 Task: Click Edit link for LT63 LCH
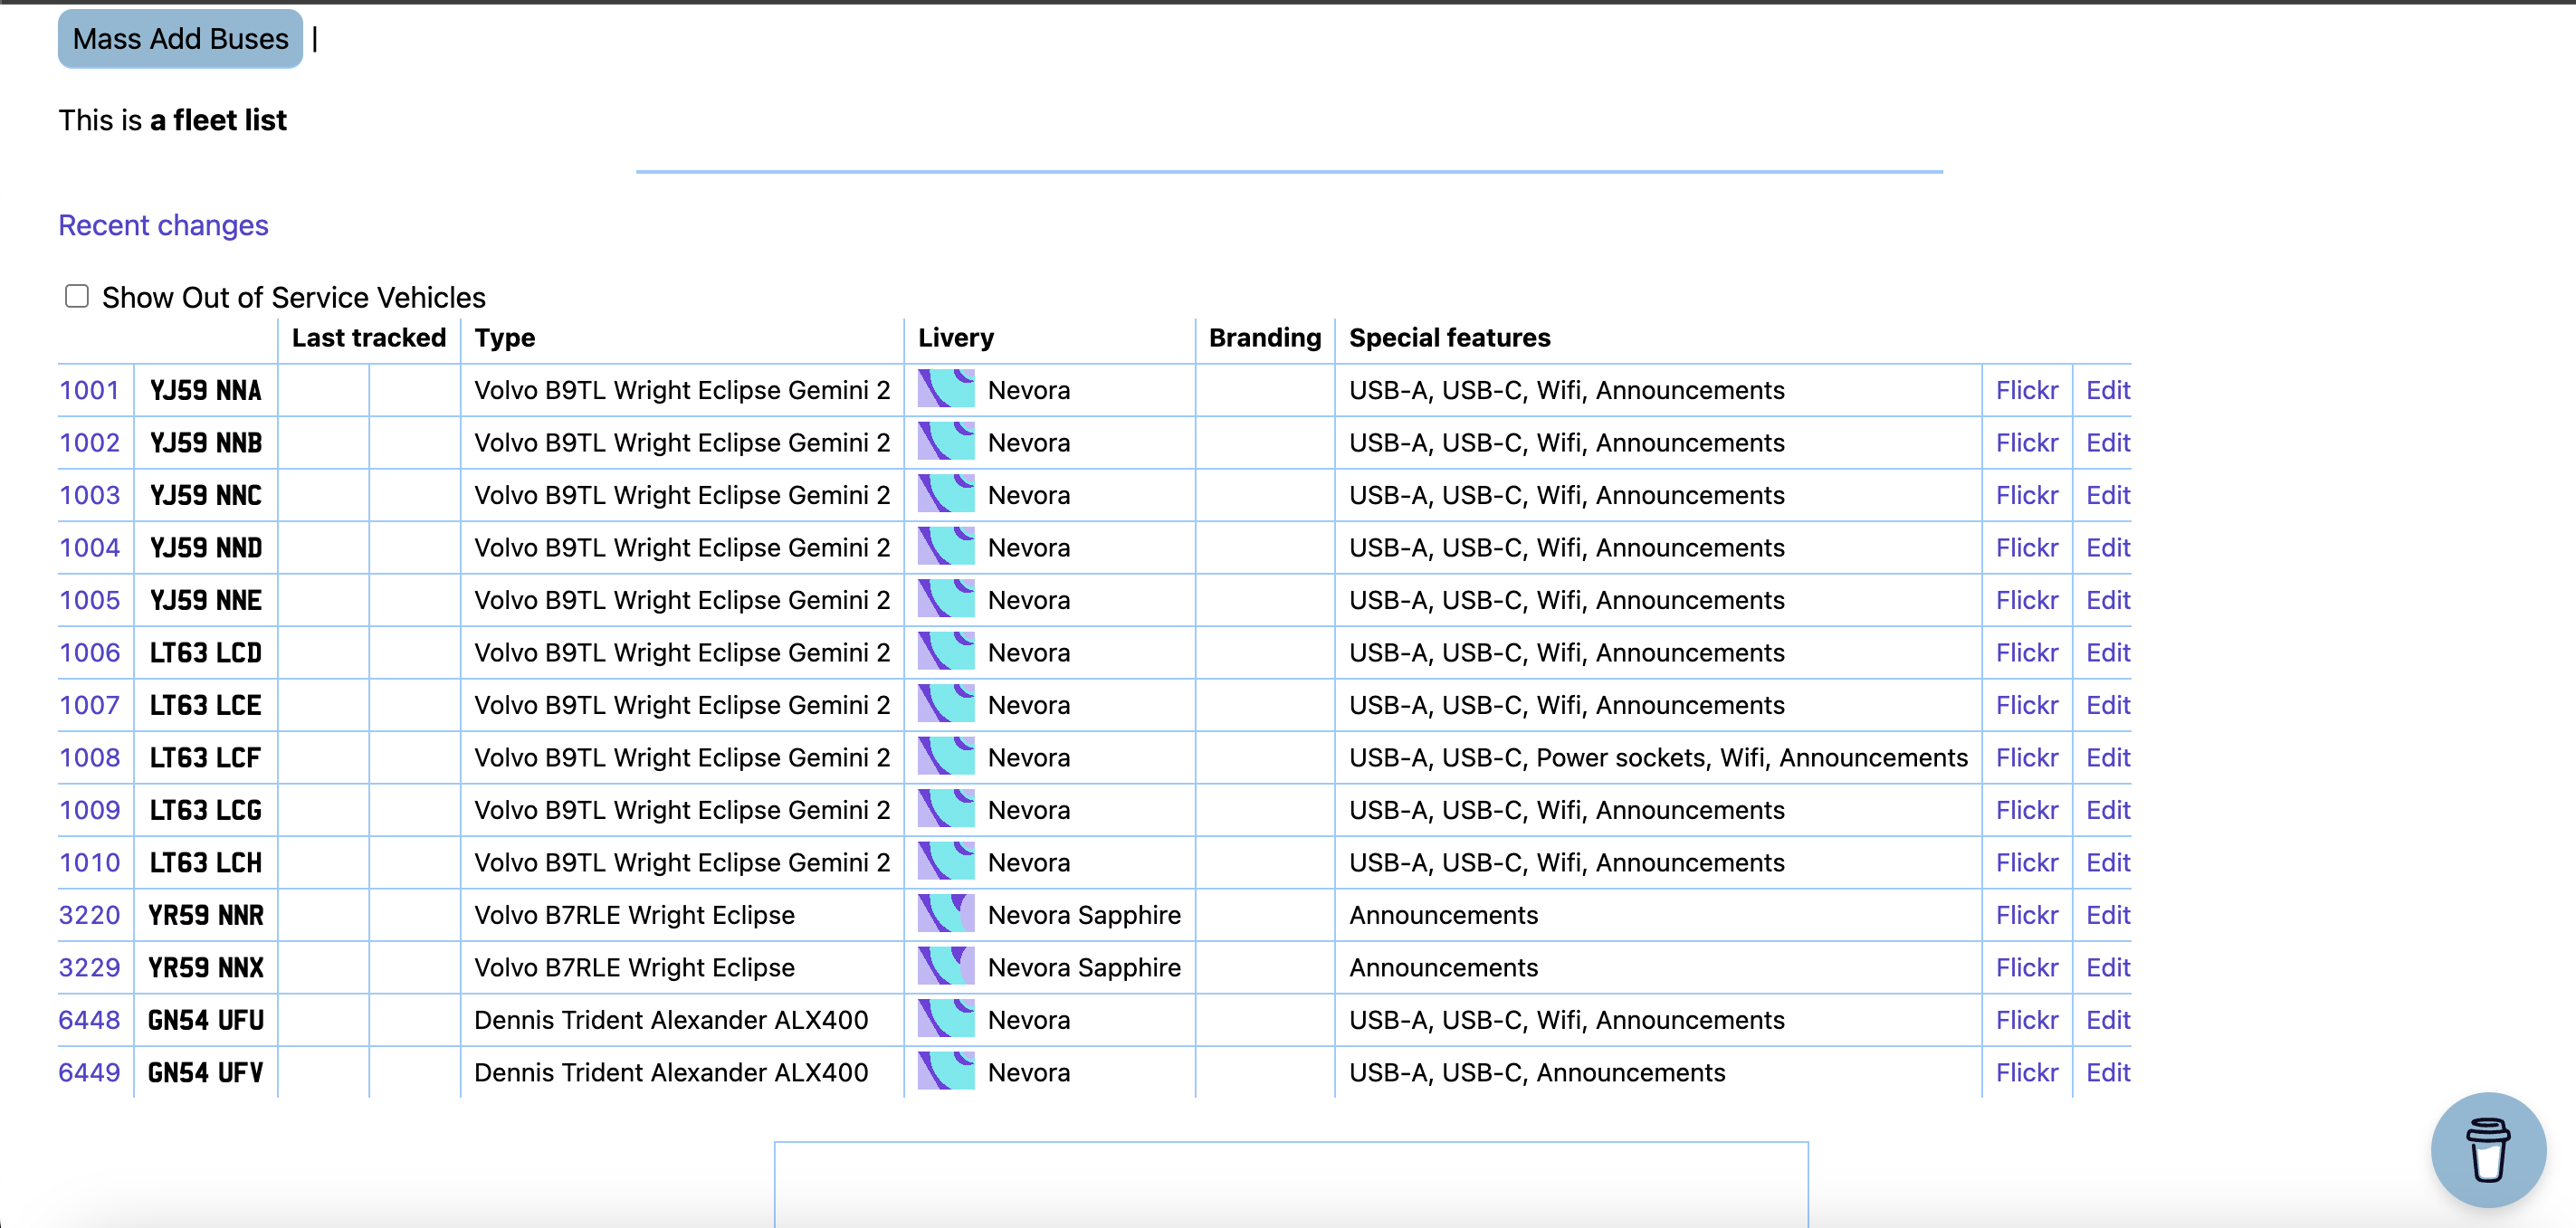[x=2108, y=862]
